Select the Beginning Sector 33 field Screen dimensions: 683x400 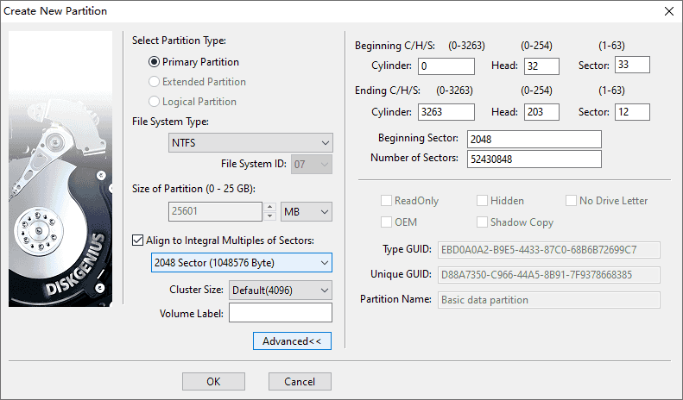tap(631, 66)
